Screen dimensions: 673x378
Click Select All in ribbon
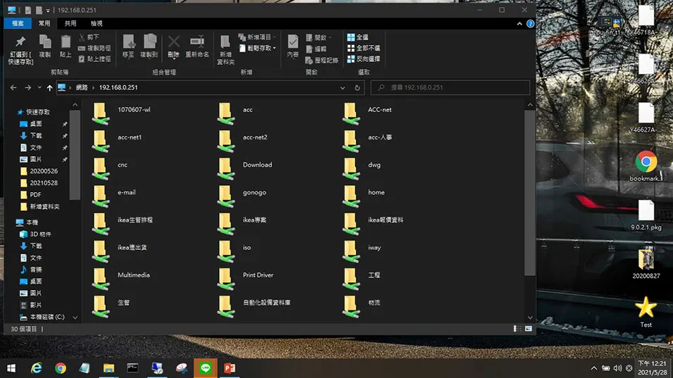pos(358,37)
